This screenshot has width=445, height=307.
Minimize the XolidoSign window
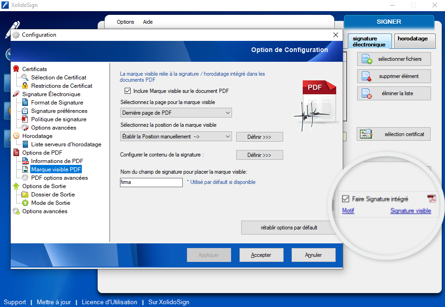[x=392, y=5]
